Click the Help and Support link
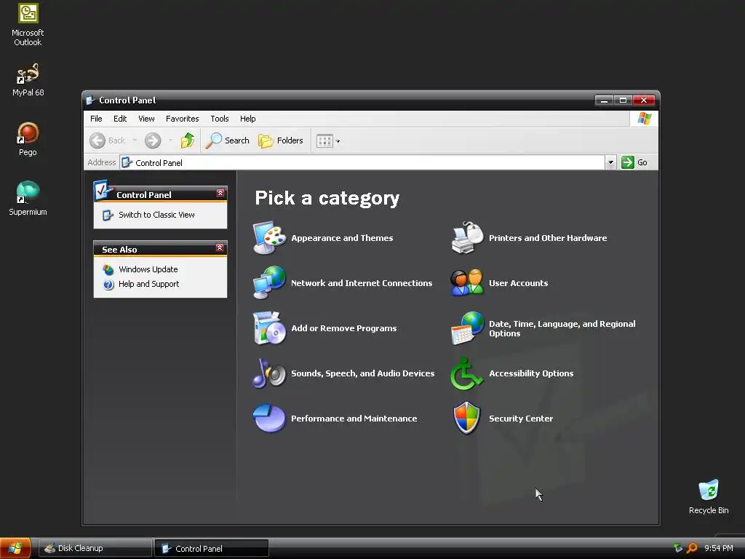 (148, 285)
